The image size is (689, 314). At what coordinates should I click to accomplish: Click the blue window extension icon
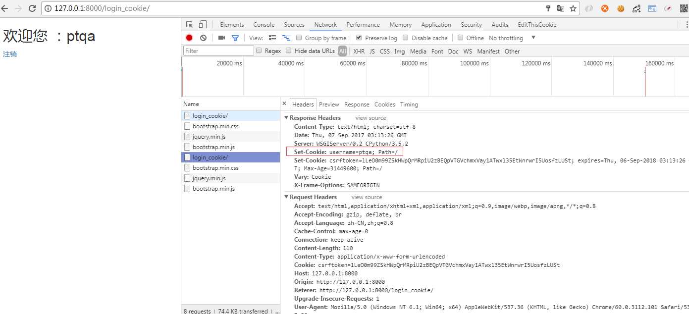tap(652, 8)
